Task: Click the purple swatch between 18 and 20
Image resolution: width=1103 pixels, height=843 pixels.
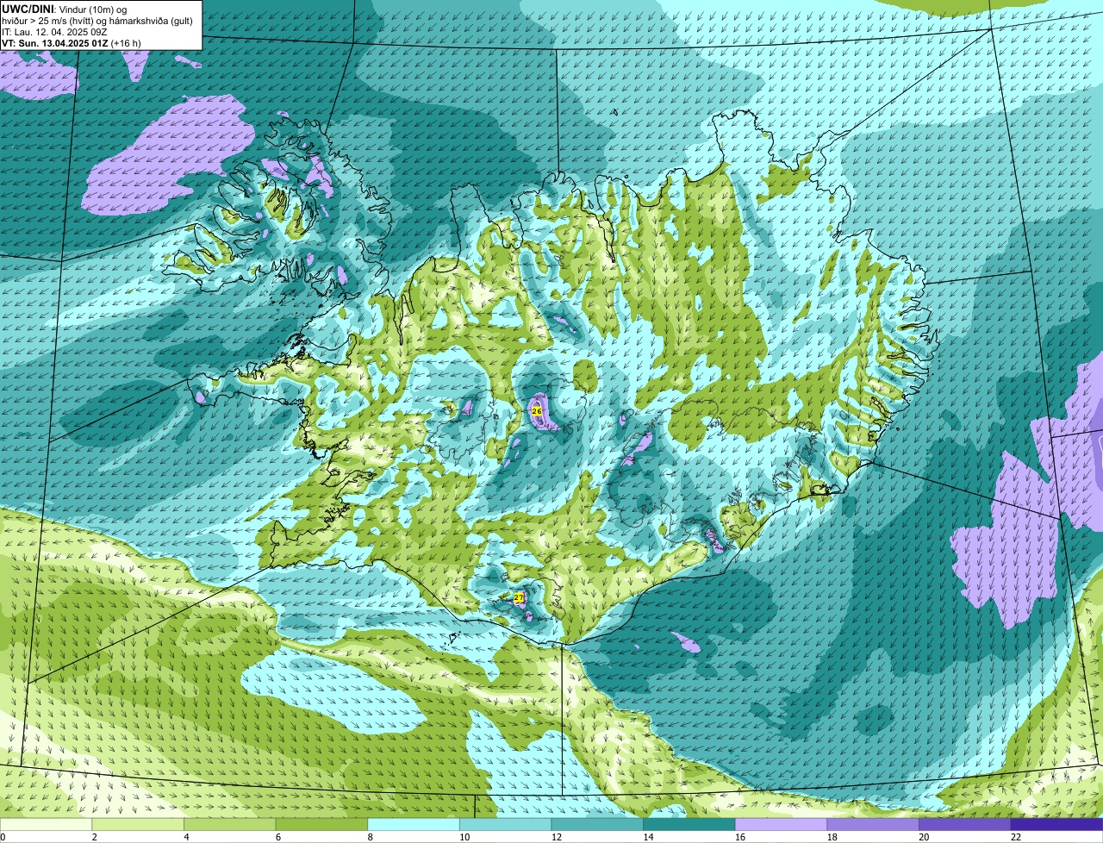Action: click(873, 825)
